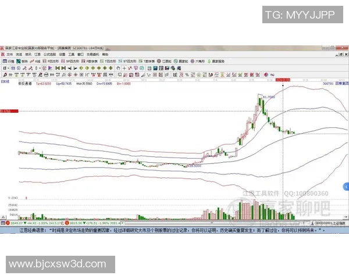The height and width of the screenshot is (279, 349).
Task: Switch to the K线 chart view
Action: click(39, 60)
